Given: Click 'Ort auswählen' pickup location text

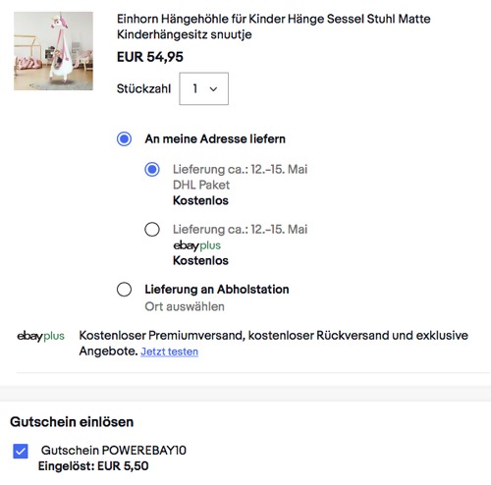Looking at the screenshot, I should pos(185,306).
